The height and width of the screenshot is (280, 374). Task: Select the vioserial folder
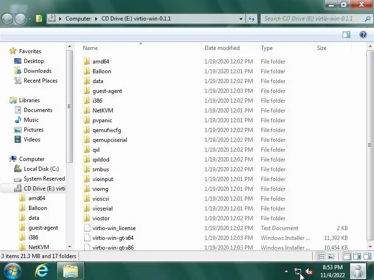pyautogui.click(x=102, y=209)
